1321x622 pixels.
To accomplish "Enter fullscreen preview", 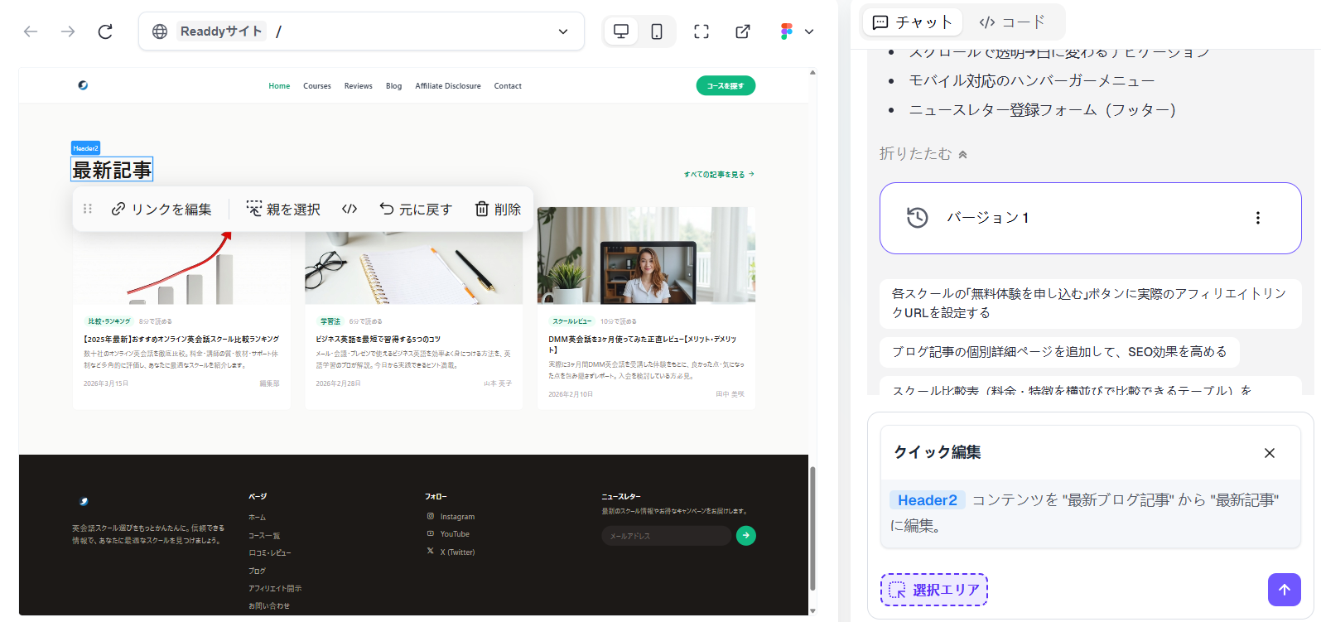I will (x=701, y=31).
